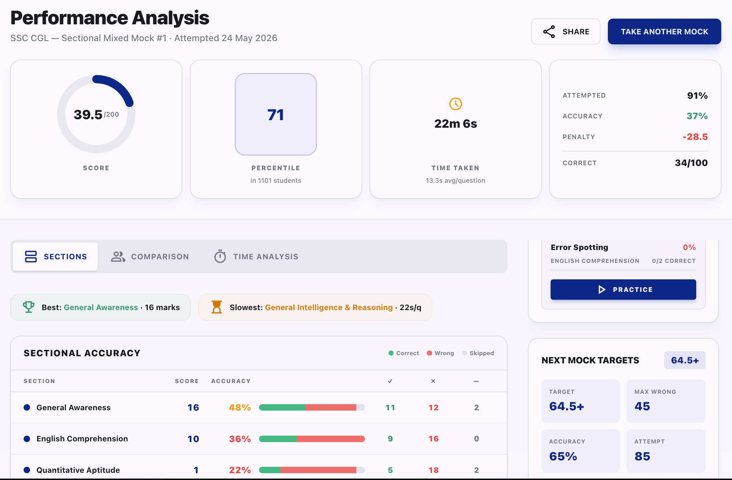
Task: Click the checkmark column header icon
Action: [x=390, y=381]
